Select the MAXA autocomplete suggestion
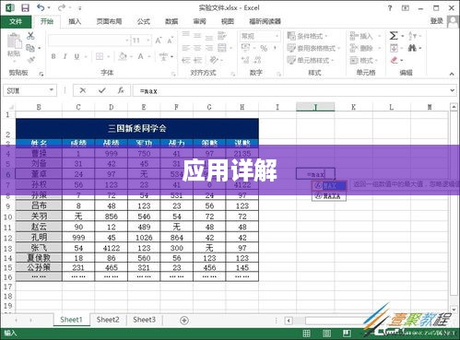The image size is (460, 340). coord(329,196)
